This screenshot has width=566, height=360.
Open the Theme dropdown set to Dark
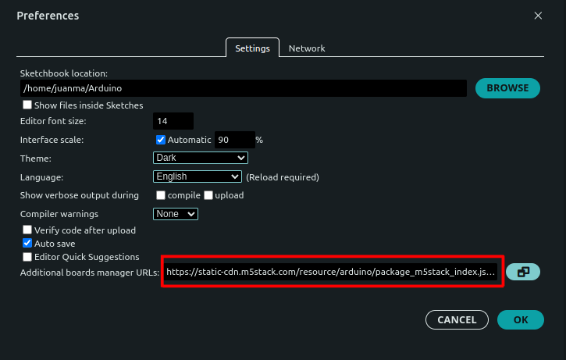[200, 159]
